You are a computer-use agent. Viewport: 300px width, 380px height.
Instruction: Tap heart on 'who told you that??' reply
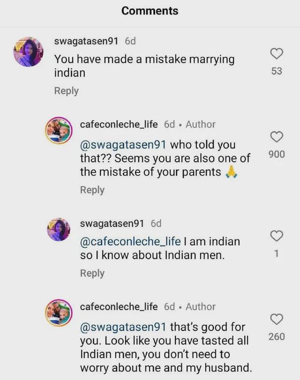(x=277, y=137)
